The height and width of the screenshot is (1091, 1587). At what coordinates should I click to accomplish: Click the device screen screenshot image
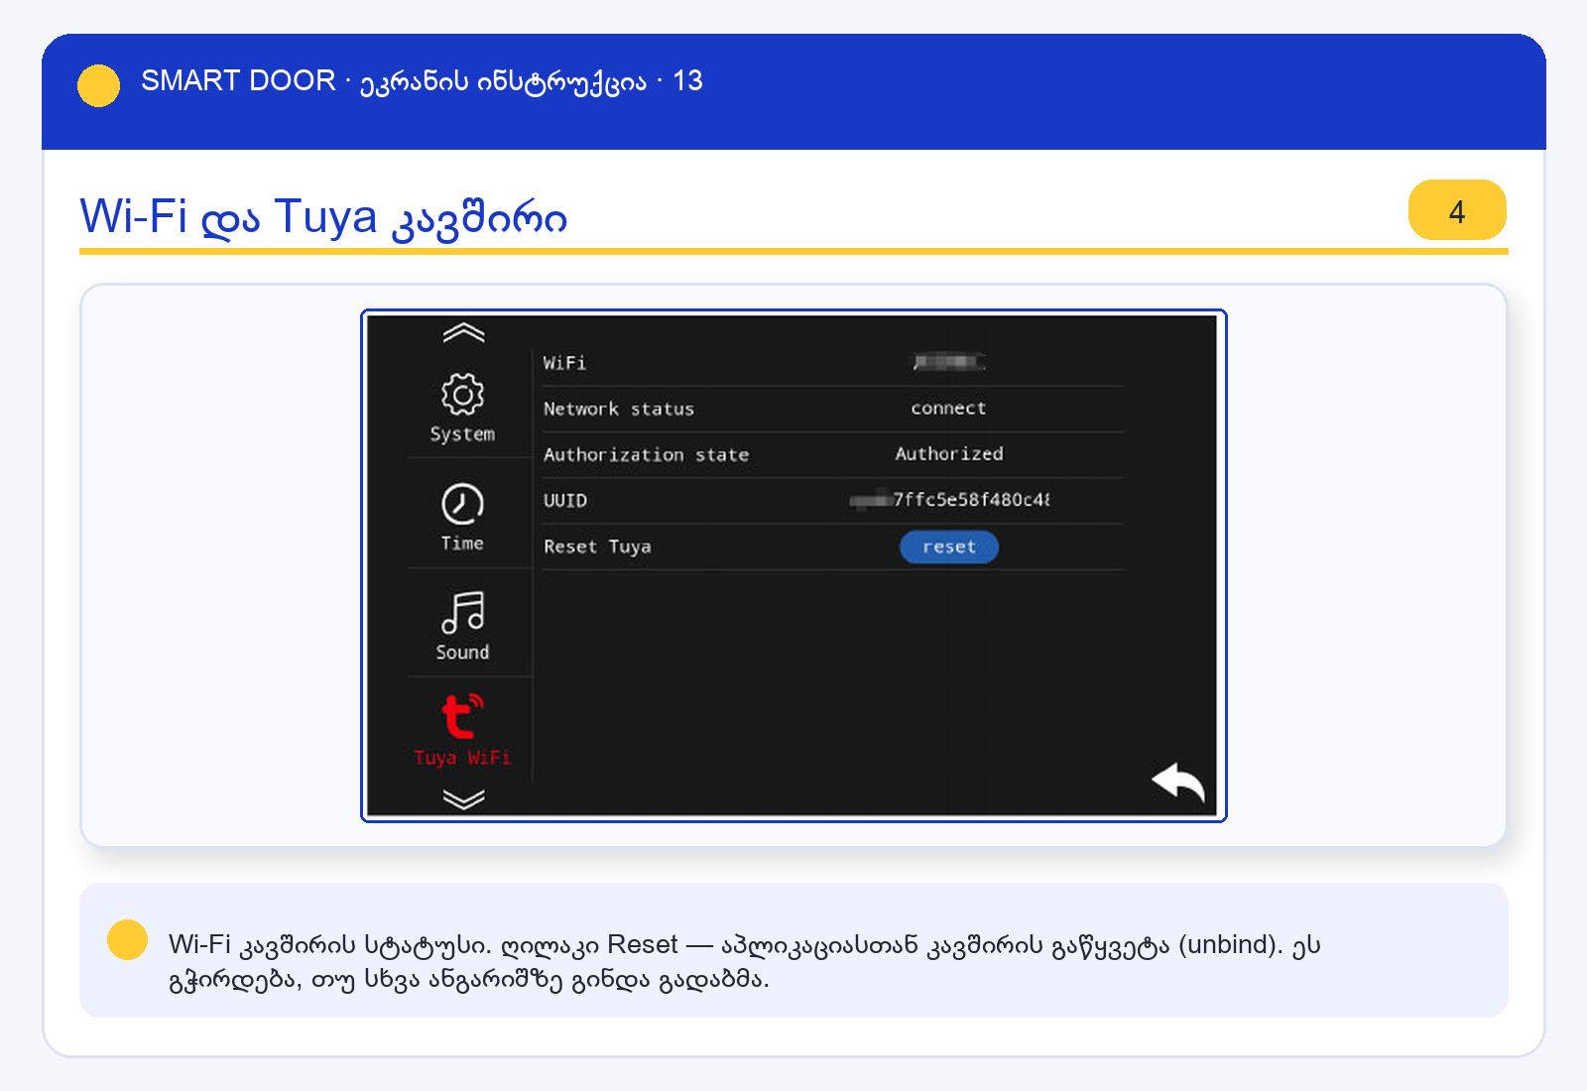click(x=793, y=565)
